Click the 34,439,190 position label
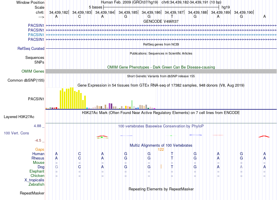 [x=243, y=12]
